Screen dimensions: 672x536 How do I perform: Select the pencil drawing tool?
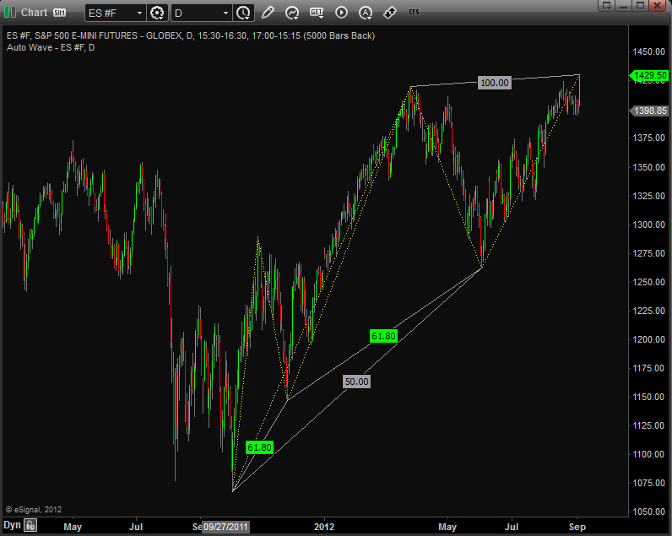point(268,13)
